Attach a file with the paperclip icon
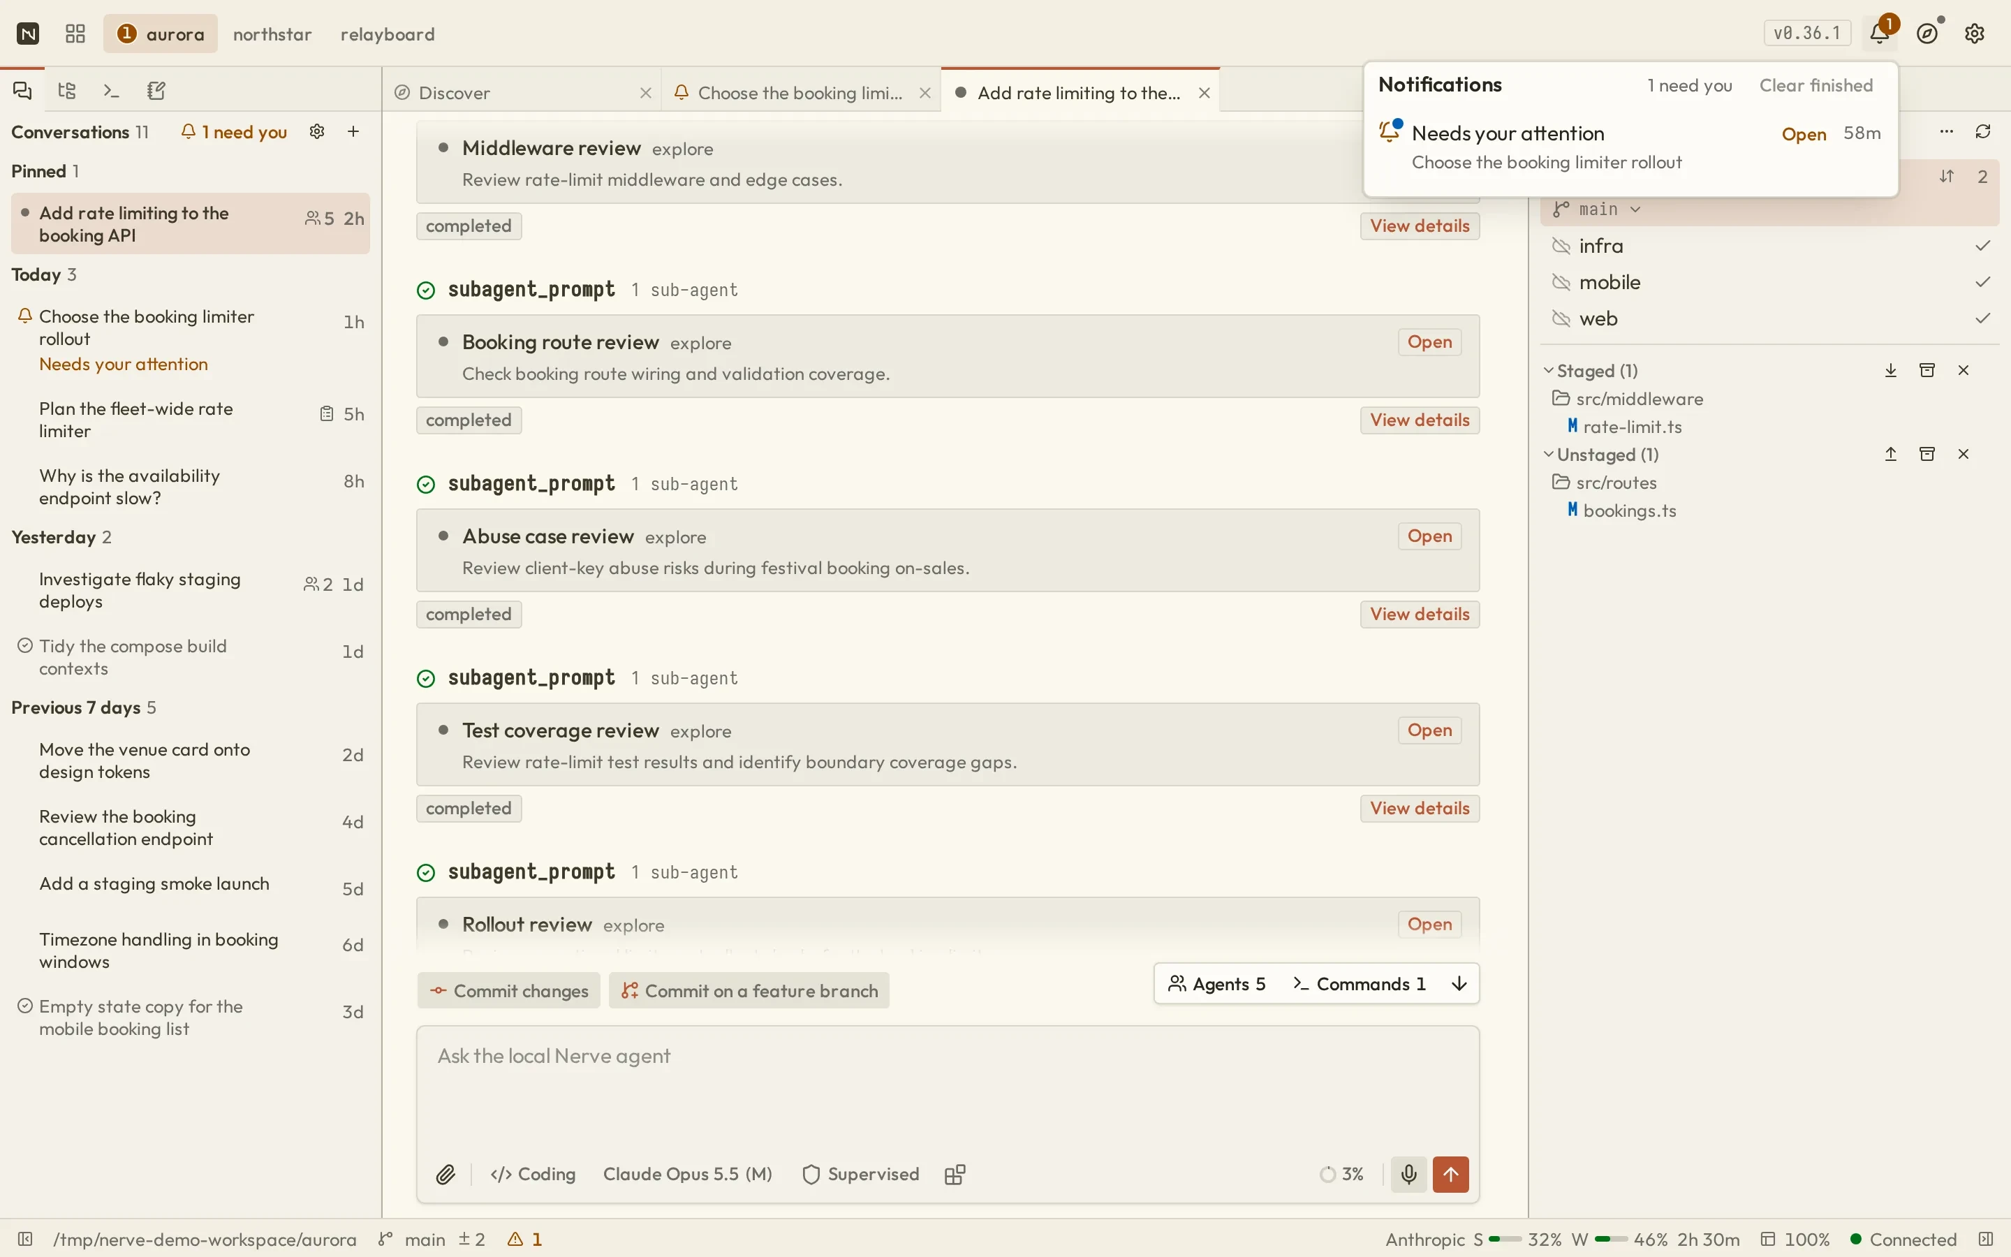Image resolution: width=2011 pixels, height=1257 pixels. coord(445,1174)
